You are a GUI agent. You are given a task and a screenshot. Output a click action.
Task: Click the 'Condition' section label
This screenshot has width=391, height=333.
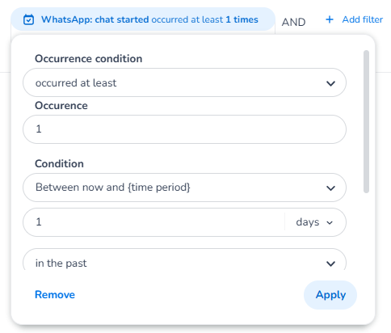[x=59, y=164]
